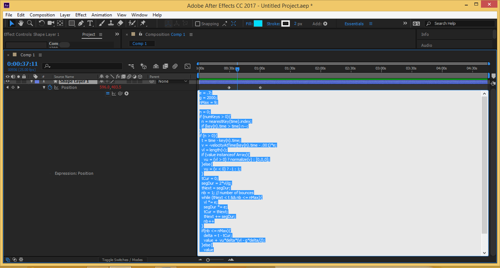The height and width of the screenshot is (268, 500).
Task: Hide Shape Layer 1 with eye toggle
Action: [x=8, y=81]
